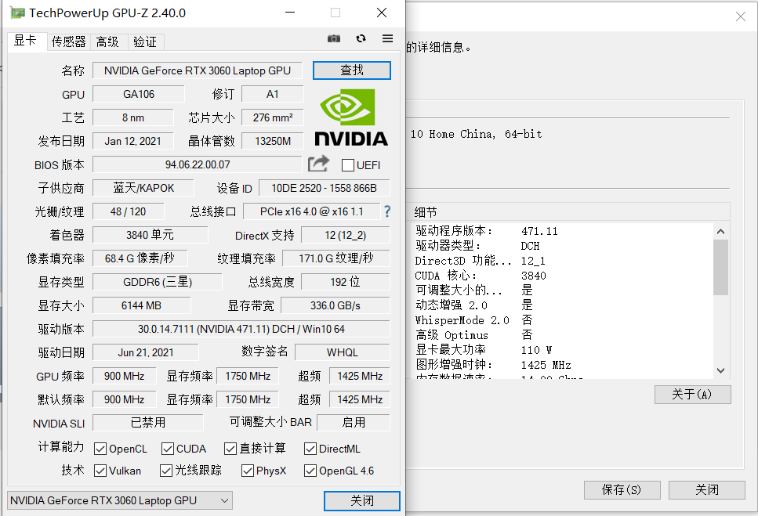Viewport: 758px width, 516px height.
Task: Switch to the 显卡 tab
Action: tap(27, 41)
